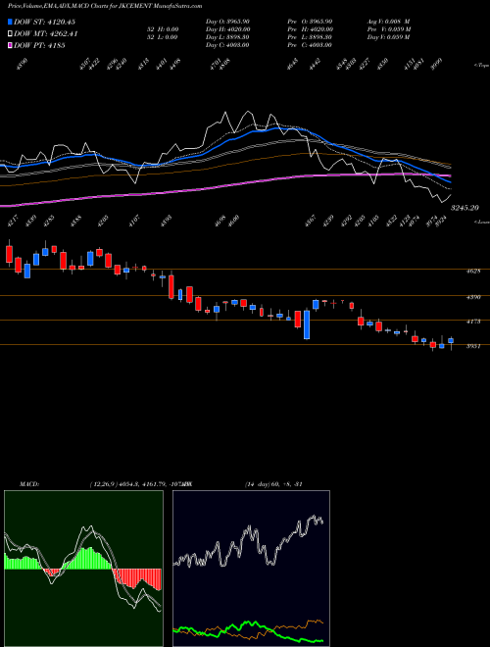The image size is (490, 647).
Task: Click the 'Pre O: 3965.90' value
Action: click(310, 22)
